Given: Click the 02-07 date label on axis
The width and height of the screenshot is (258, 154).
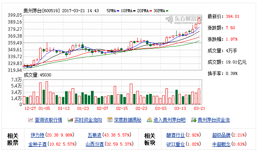Looking at the screenshot, I should click(102, 108).
